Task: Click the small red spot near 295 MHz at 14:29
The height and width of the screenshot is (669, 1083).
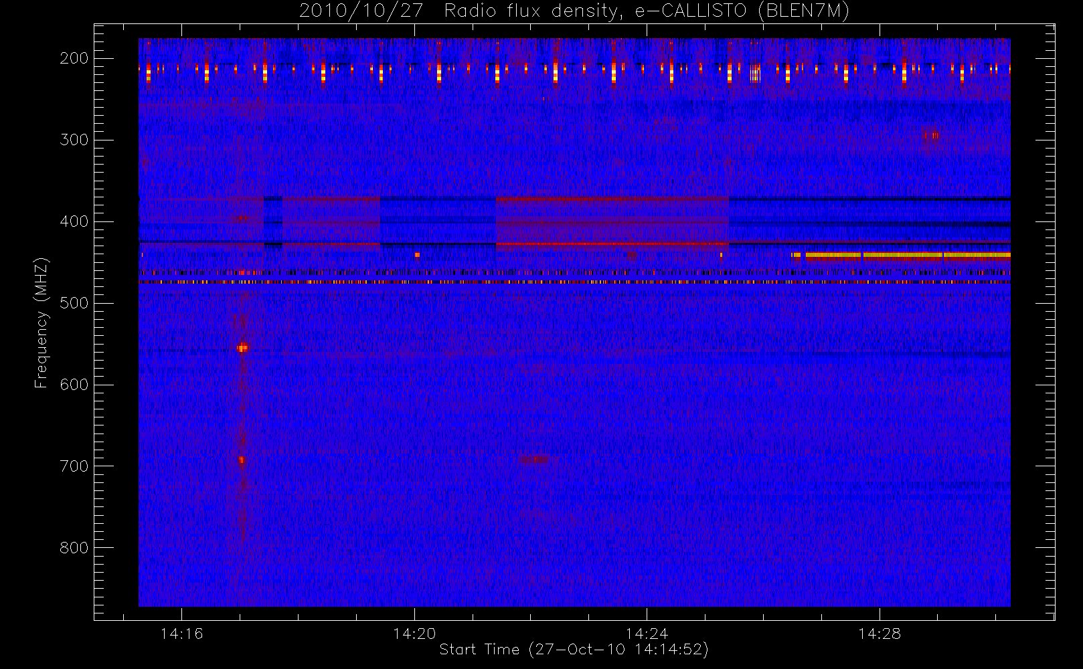Action: (930, 136)
